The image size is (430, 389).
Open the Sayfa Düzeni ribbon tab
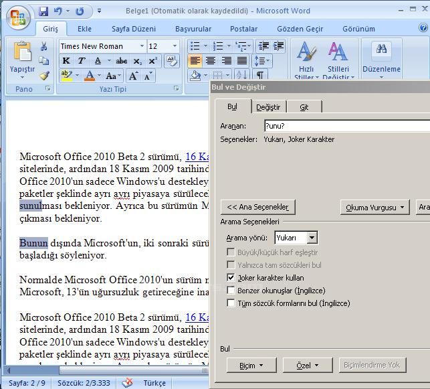134,29
